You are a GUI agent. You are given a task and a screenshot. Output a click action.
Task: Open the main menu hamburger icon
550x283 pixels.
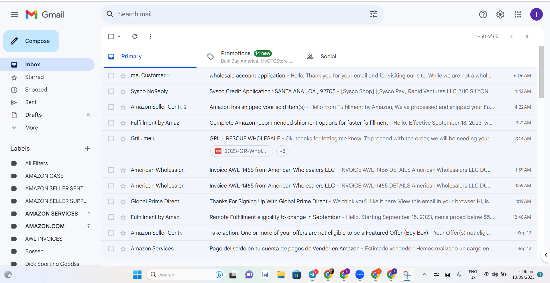pos(14,14)
